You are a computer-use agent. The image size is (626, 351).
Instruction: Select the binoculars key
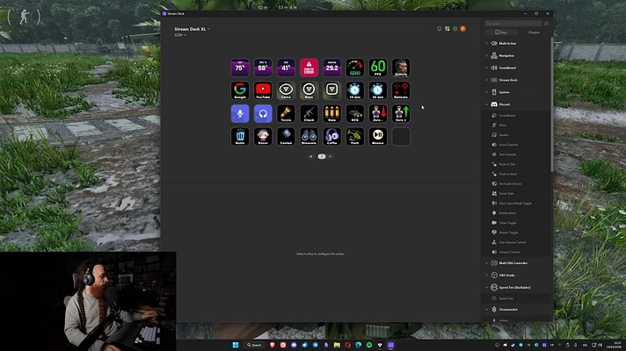click(x=309, y=136)
